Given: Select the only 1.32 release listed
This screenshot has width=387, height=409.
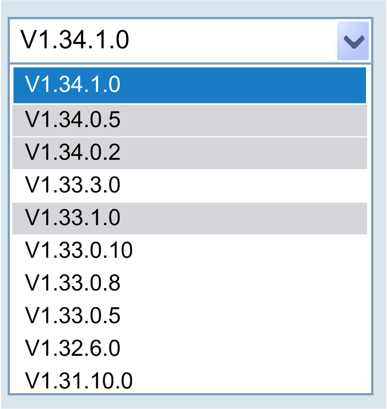Looking at the screenshot, I should [189, 349].
